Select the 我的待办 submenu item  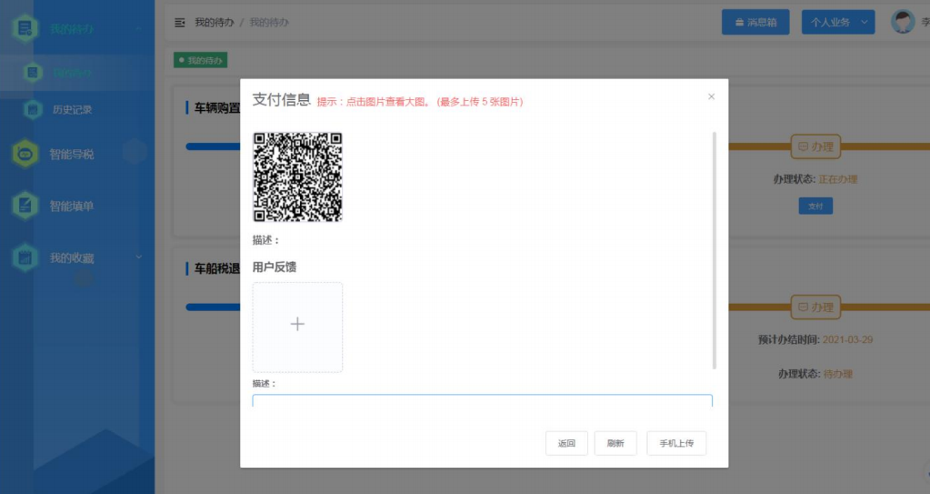point(77,73)
